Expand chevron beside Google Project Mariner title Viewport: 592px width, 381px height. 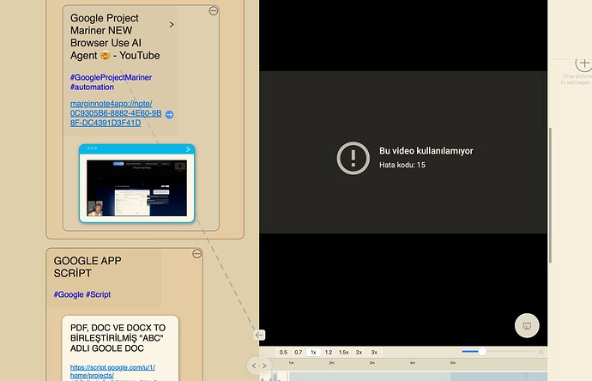click(172, 25)
